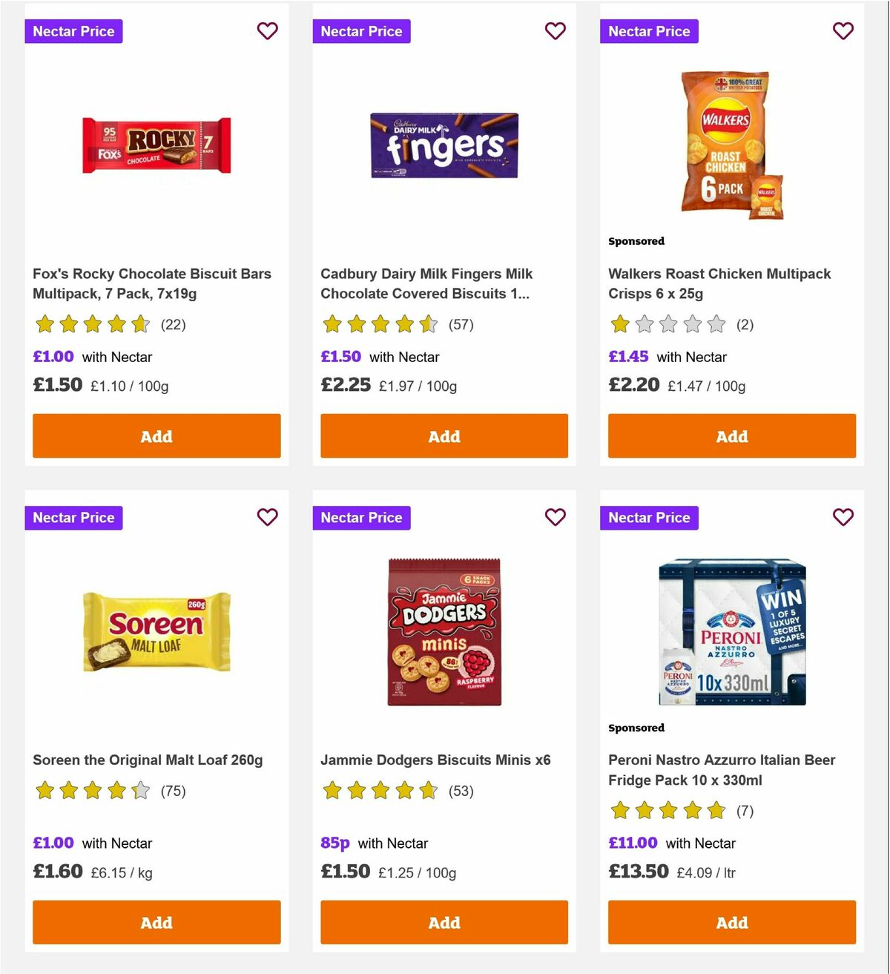
Task: Click the Nectar Price badge on Fox's Rocky
Action: tap(73, 31)
